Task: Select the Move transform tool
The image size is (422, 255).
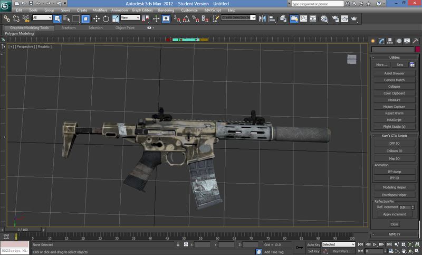Action: [x=97, y=18]
